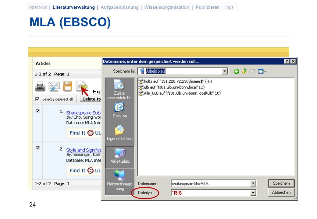Click Find It button for article 1

click(84, 133)
